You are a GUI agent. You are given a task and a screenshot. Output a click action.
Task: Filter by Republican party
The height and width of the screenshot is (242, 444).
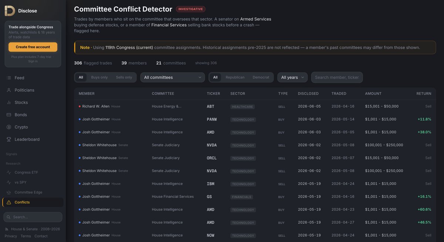click(235, 77)
